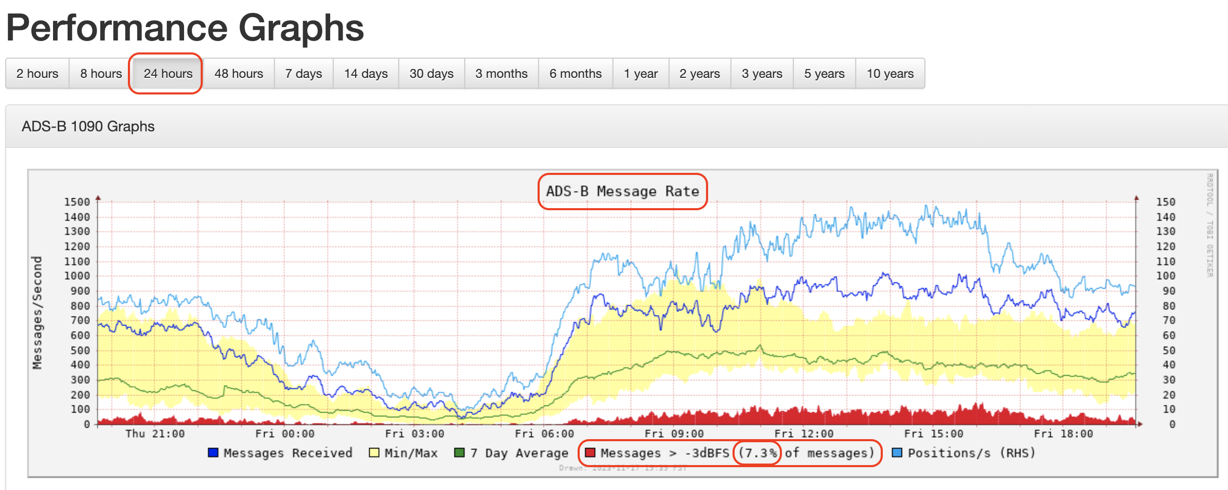Click the ADS-B Message Rate graph title
Screen dimensions: 1228x490
click(x=622, y=192)
